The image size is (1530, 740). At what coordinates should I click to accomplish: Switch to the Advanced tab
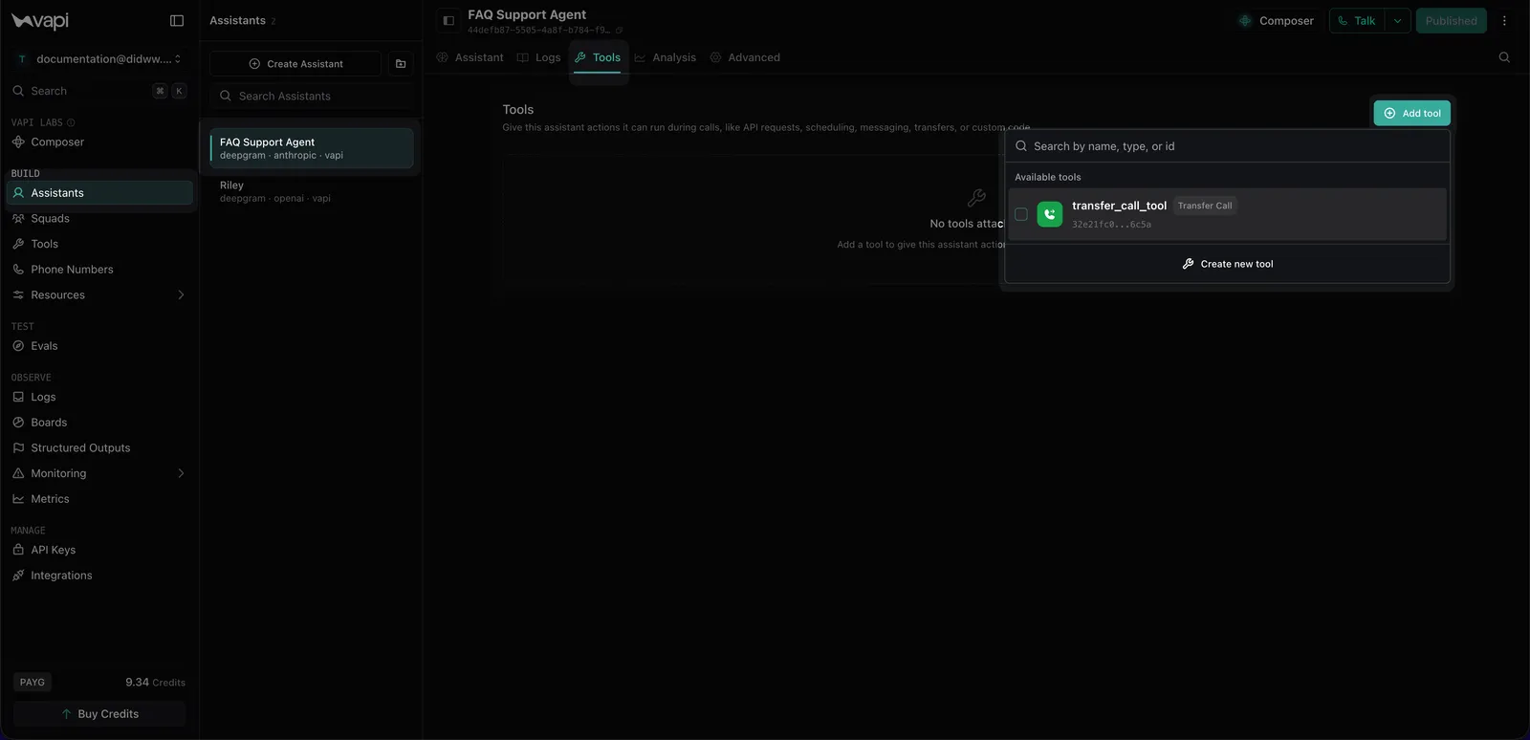[x=745, y=57]
